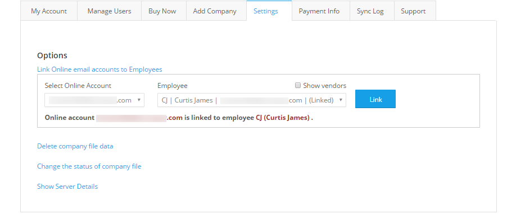Switch to the Manage Users tab
The width and height of the screenshot is (516, 214).
[x=109, y=11]
